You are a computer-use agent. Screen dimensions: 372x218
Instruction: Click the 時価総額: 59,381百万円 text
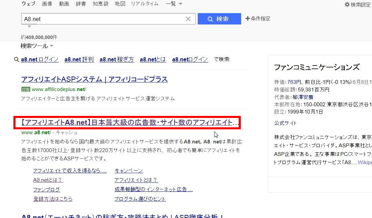302,90
